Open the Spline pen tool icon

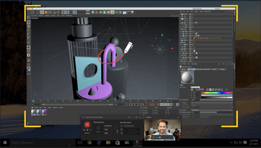97,12
